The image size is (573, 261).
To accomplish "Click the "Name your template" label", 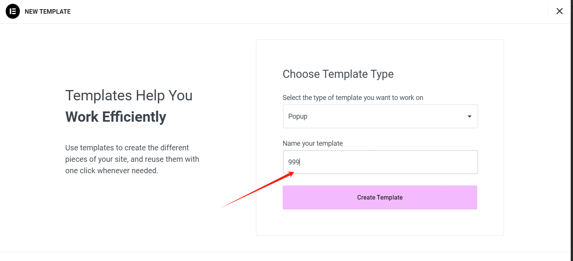I will (x=313, y=143).
